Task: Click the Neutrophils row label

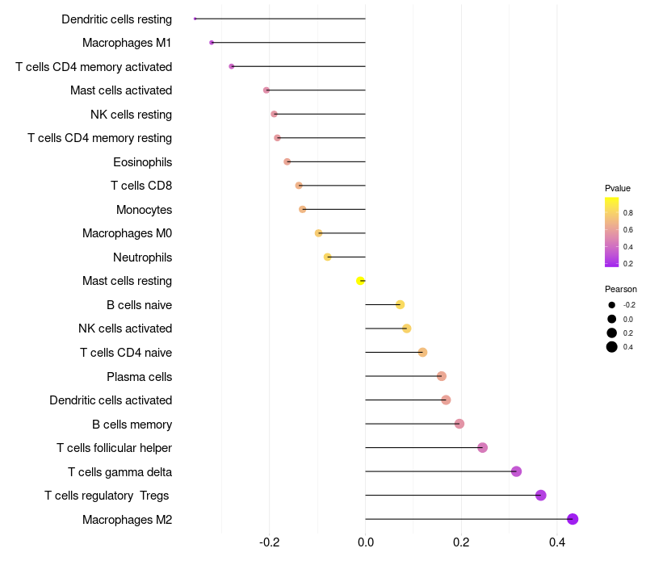Action: [x=142, y=257]
